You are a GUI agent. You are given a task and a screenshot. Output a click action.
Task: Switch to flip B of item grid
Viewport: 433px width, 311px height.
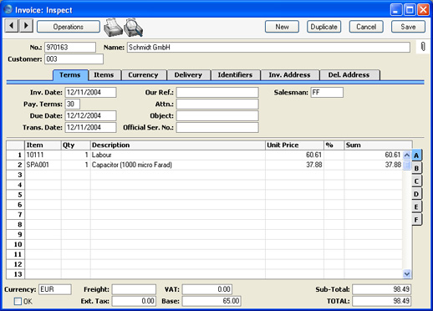click(x=416, y=168)
